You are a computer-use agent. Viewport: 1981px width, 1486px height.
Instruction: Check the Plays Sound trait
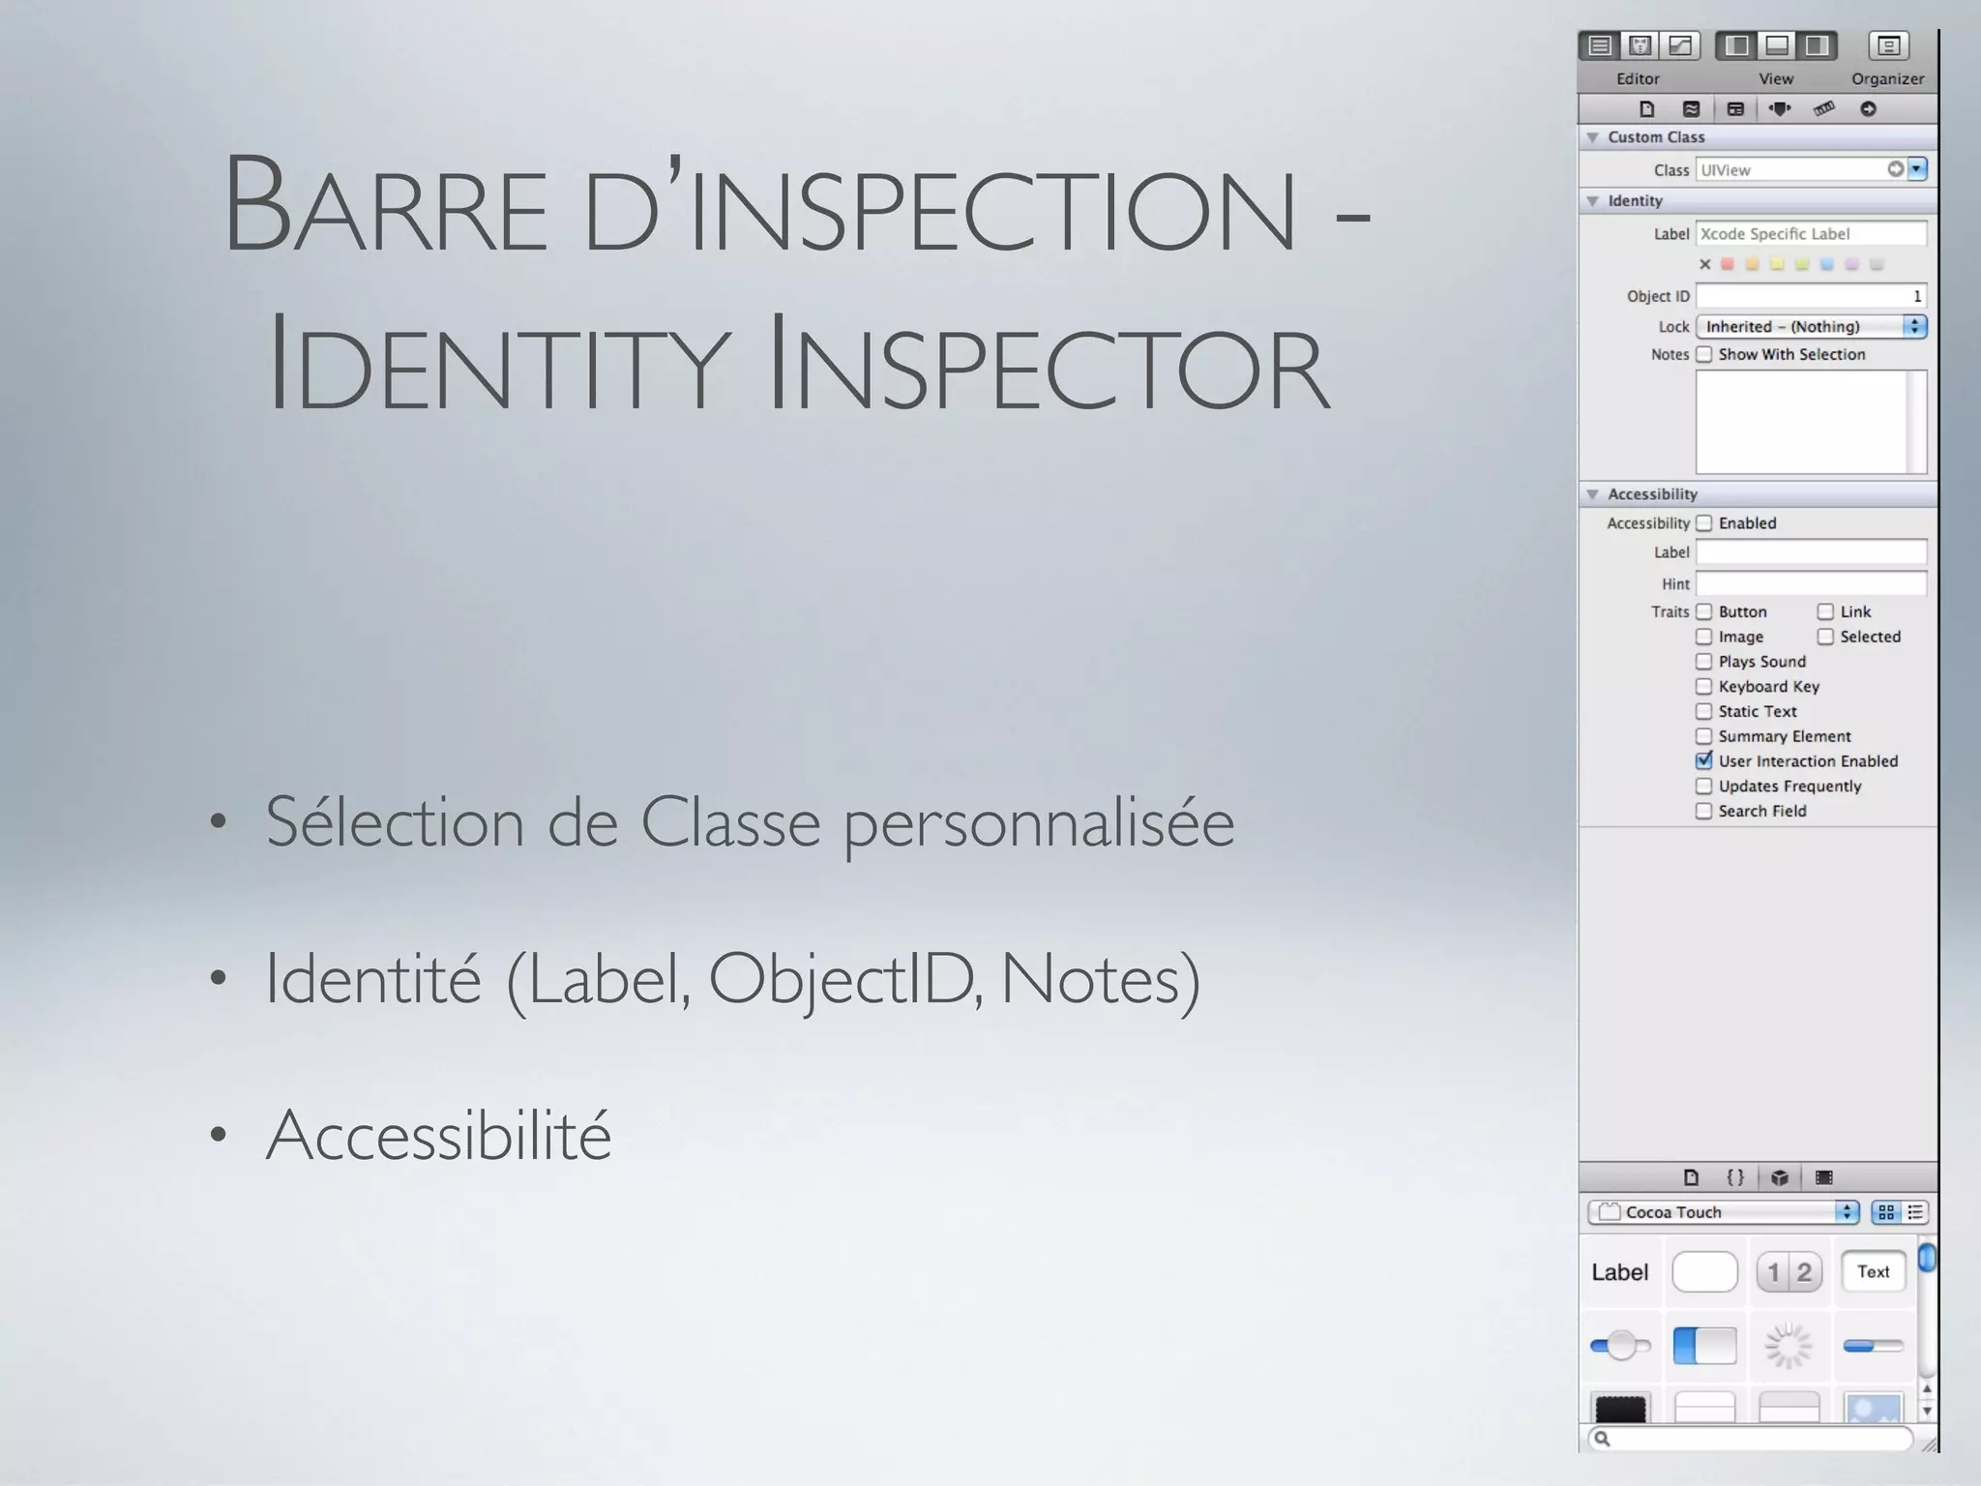(1703, 662)
